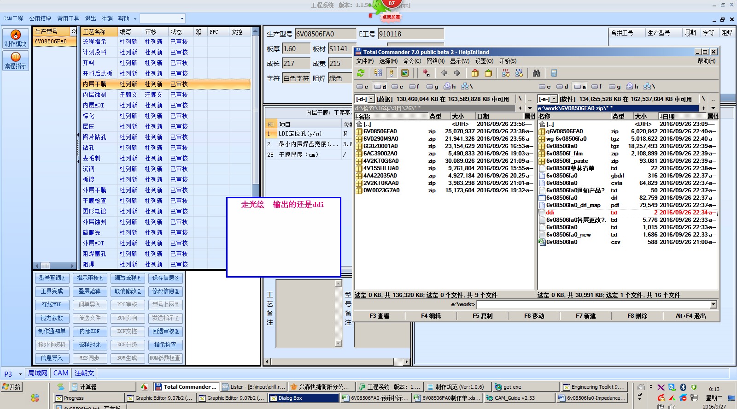Open the 命令(C) menu in Total Commander
This screenshot has width=737, height=409.
coord(412,61)
